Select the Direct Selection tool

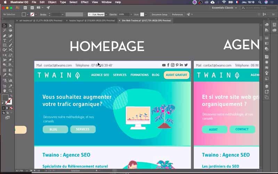click(10, 25)
